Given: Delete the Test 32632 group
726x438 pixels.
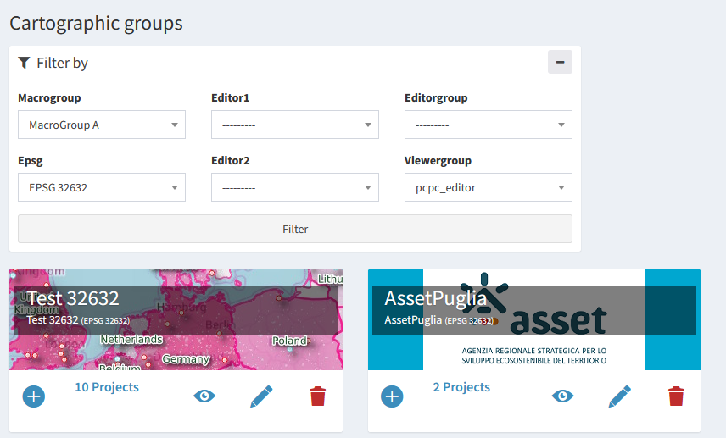Looking at the screenshot, I should [x=317, y=396].
